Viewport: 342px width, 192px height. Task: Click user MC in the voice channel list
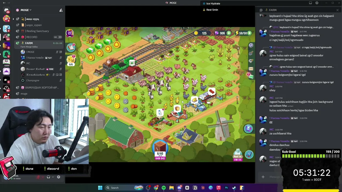pyautogui.click(x=41, y=63)
